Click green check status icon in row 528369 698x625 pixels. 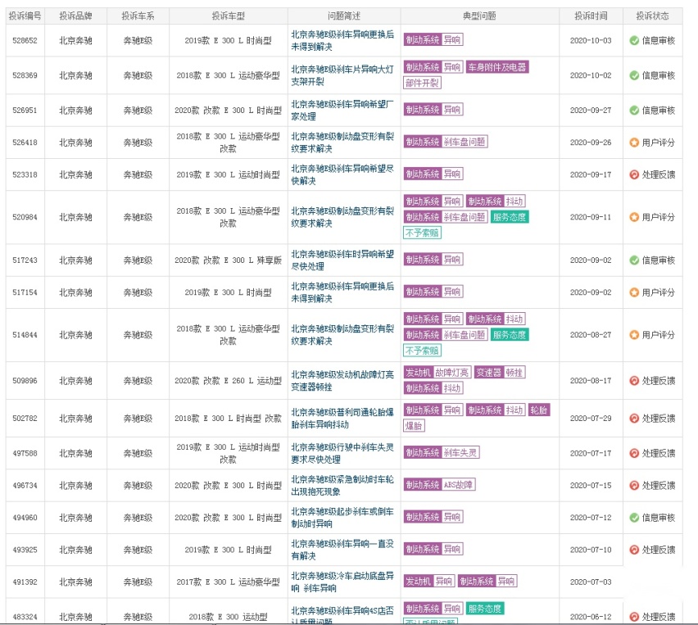pos(634,75)
